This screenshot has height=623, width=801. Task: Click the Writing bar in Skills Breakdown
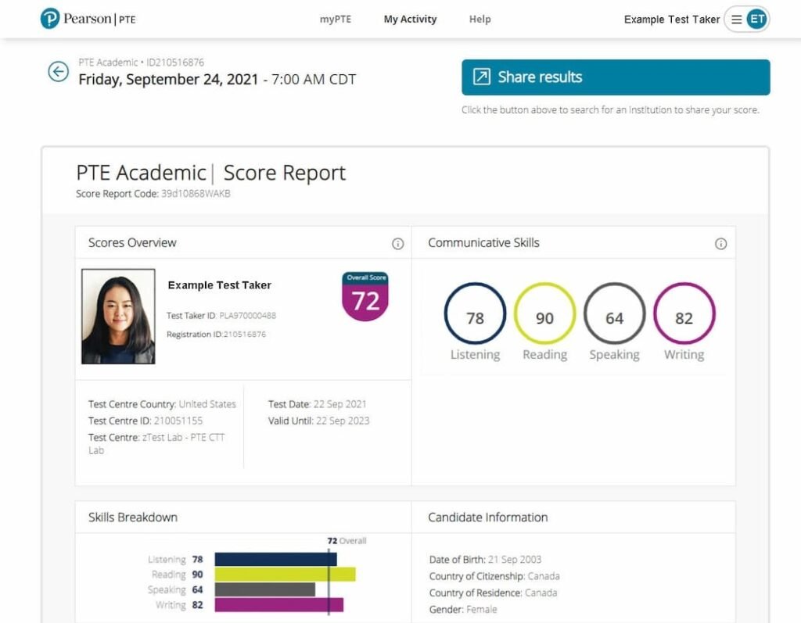(279, 604)
